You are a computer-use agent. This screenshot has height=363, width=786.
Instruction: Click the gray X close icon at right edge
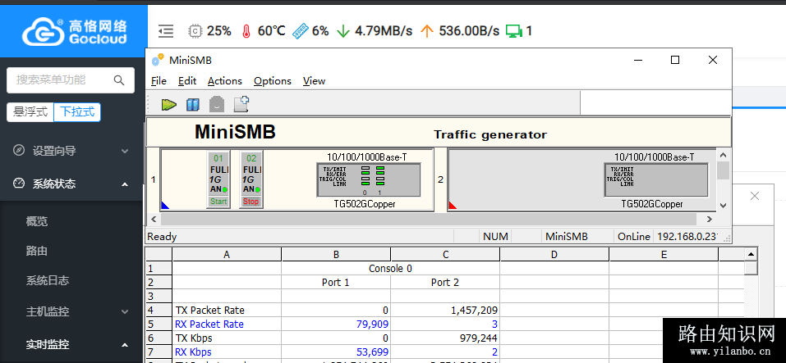pyautogui.click(x=755, y=196)
